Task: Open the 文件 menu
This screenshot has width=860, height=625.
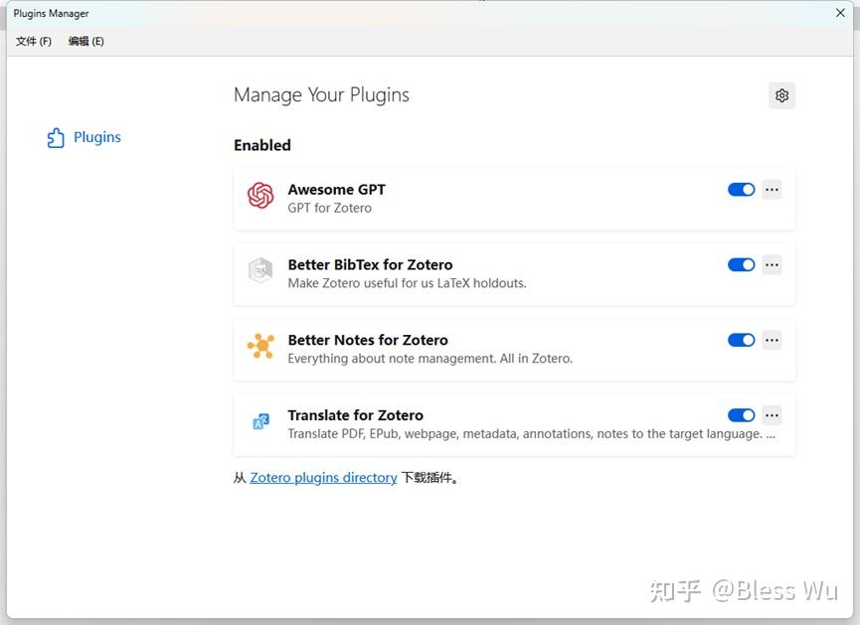Action: (x=32, y=41)
